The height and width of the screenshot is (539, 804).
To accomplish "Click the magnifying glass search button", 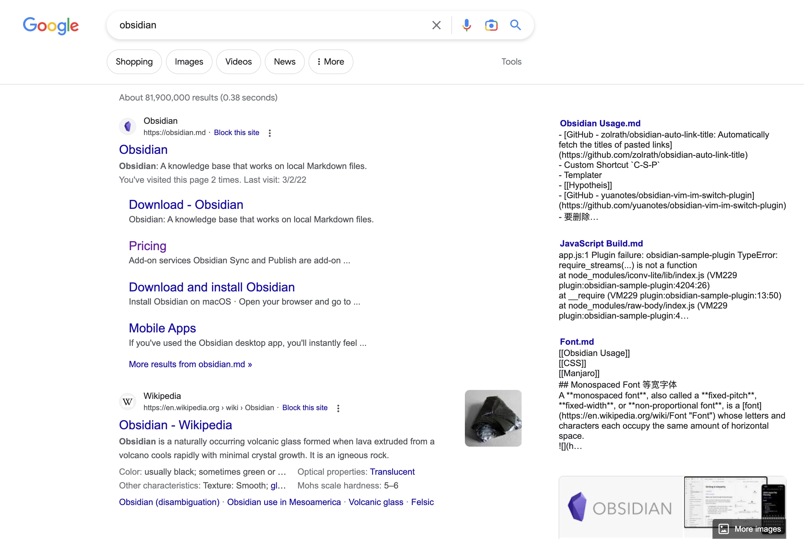I will tap(515, 25).
